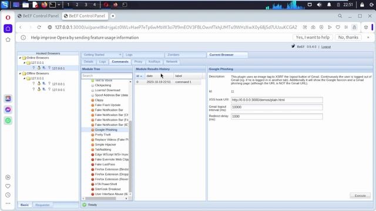
Task: Click the address bar play icon
Action: [x=330, y=28]
